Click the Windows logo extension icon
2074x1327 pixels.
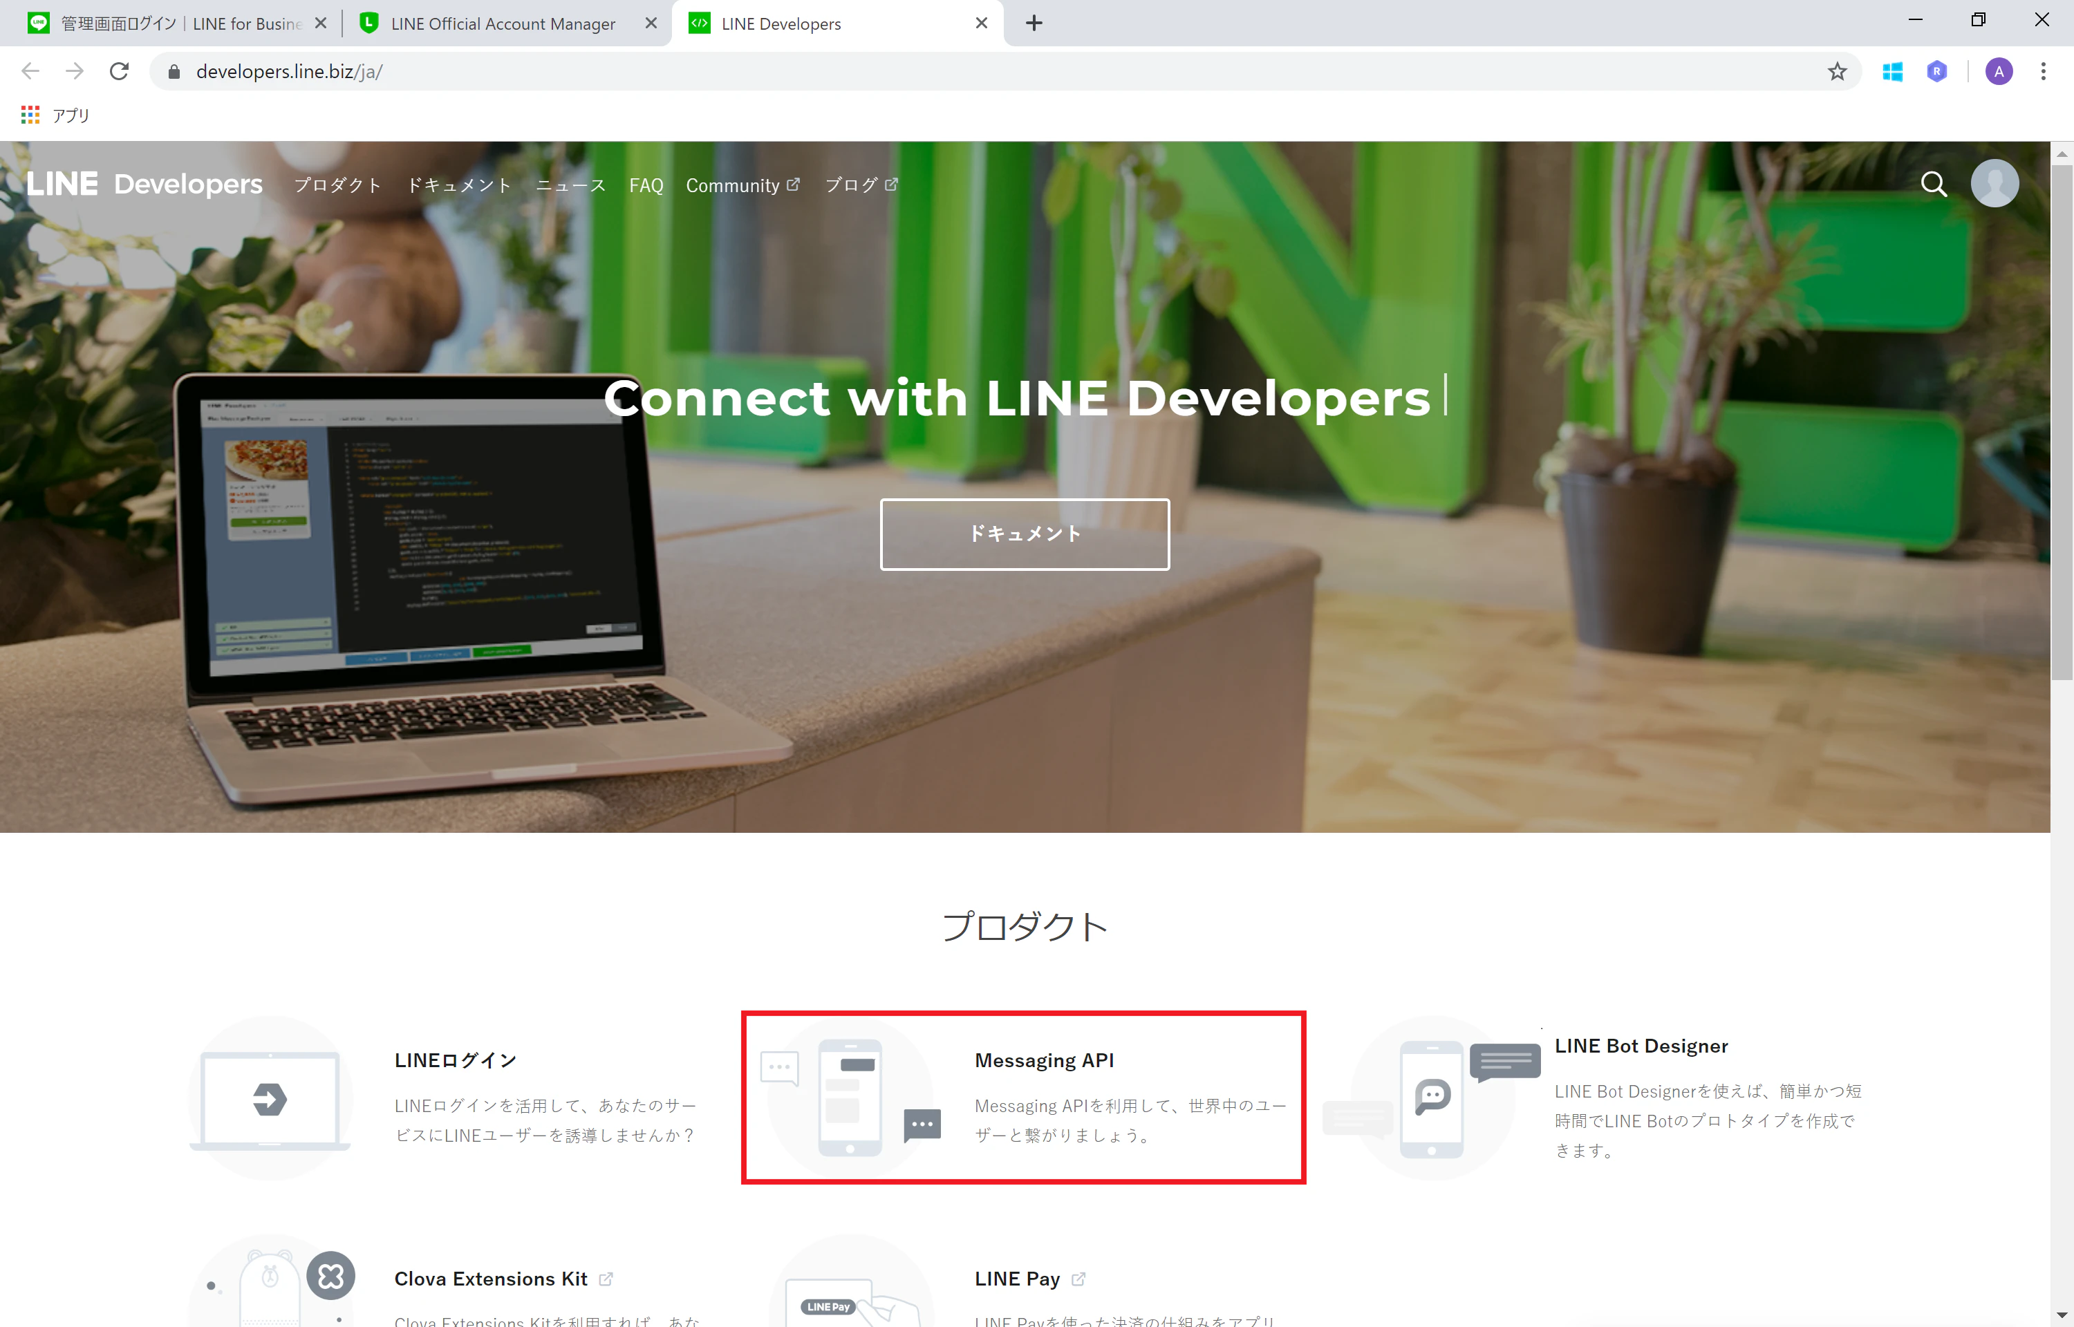coord(1892,71)
